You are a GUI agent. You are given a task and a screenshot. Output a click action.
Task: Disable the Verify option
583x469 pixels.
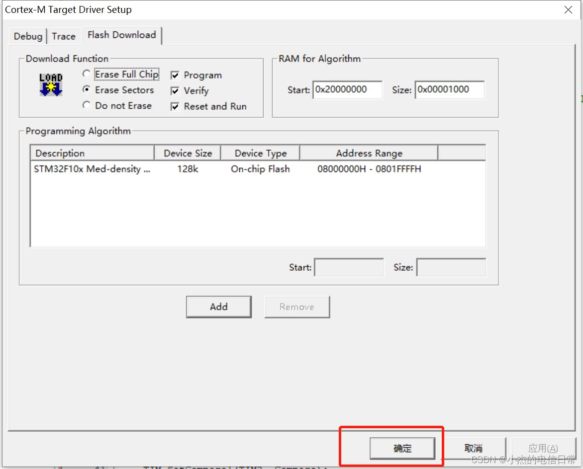tap(175, 90)
